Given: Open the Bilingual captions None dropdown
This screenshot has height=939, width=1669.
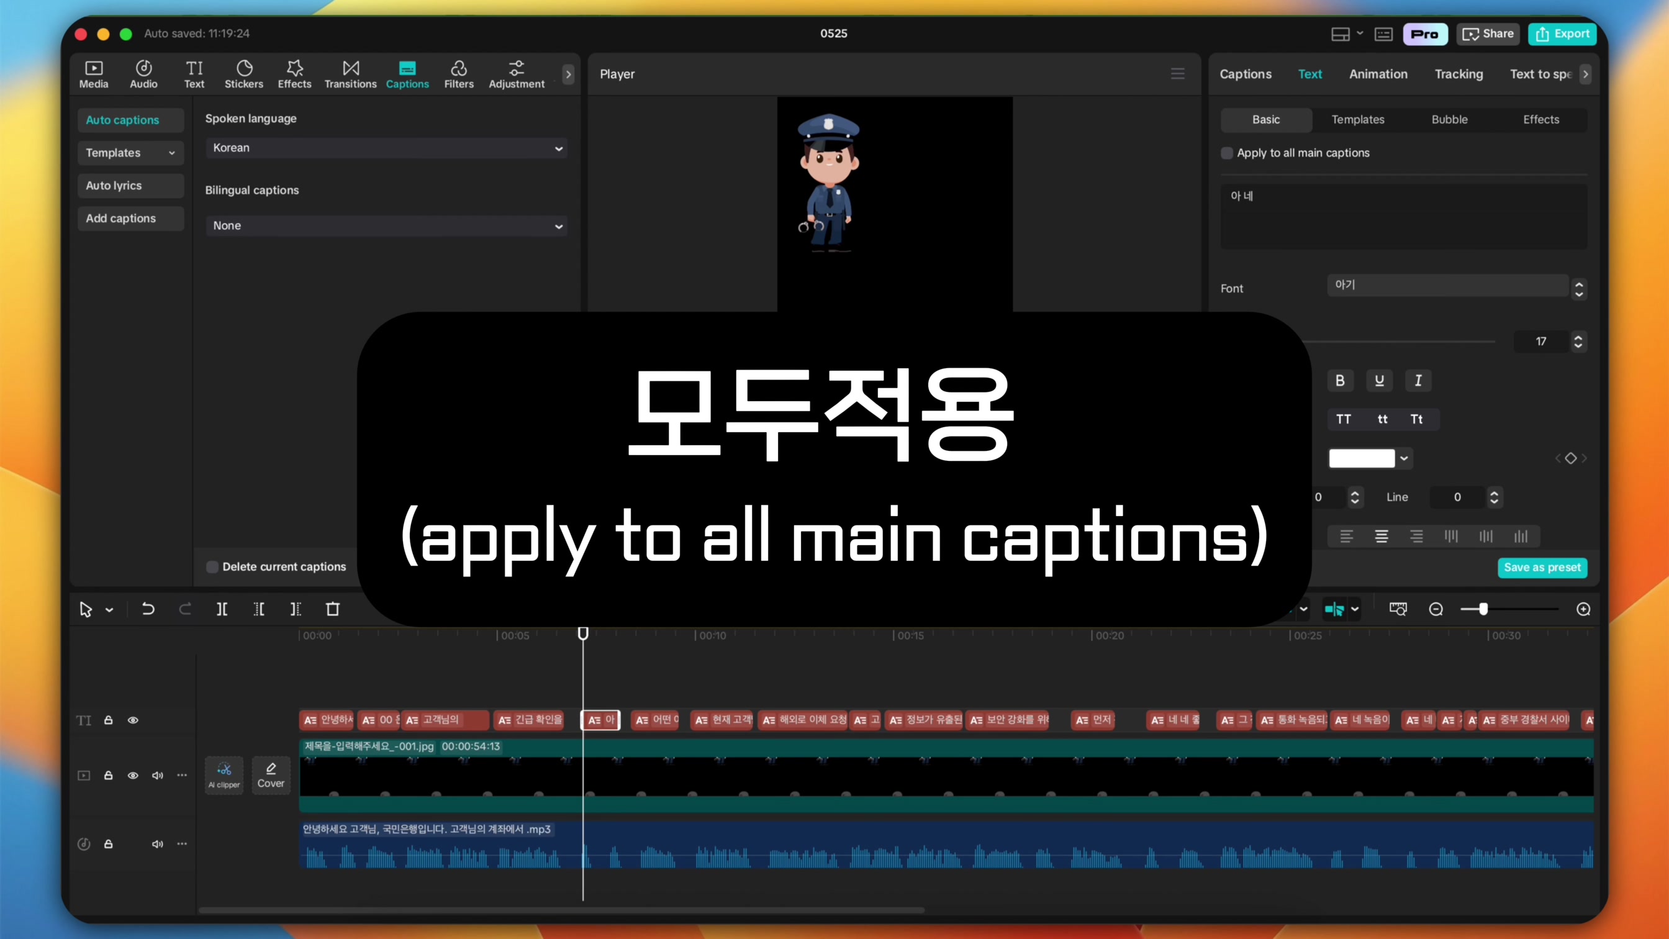Looking at the screenshot, I should click(387, 225).
